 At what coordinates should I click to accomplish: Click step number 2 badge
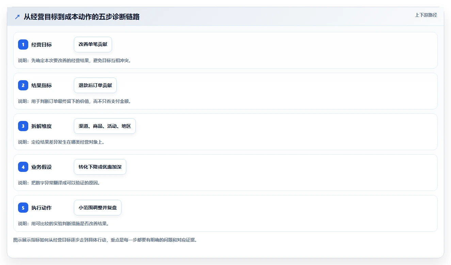tap(23, 85)
